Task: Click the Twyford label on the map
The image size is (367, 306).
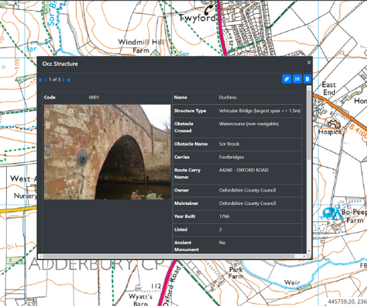Action: (198, 18)
